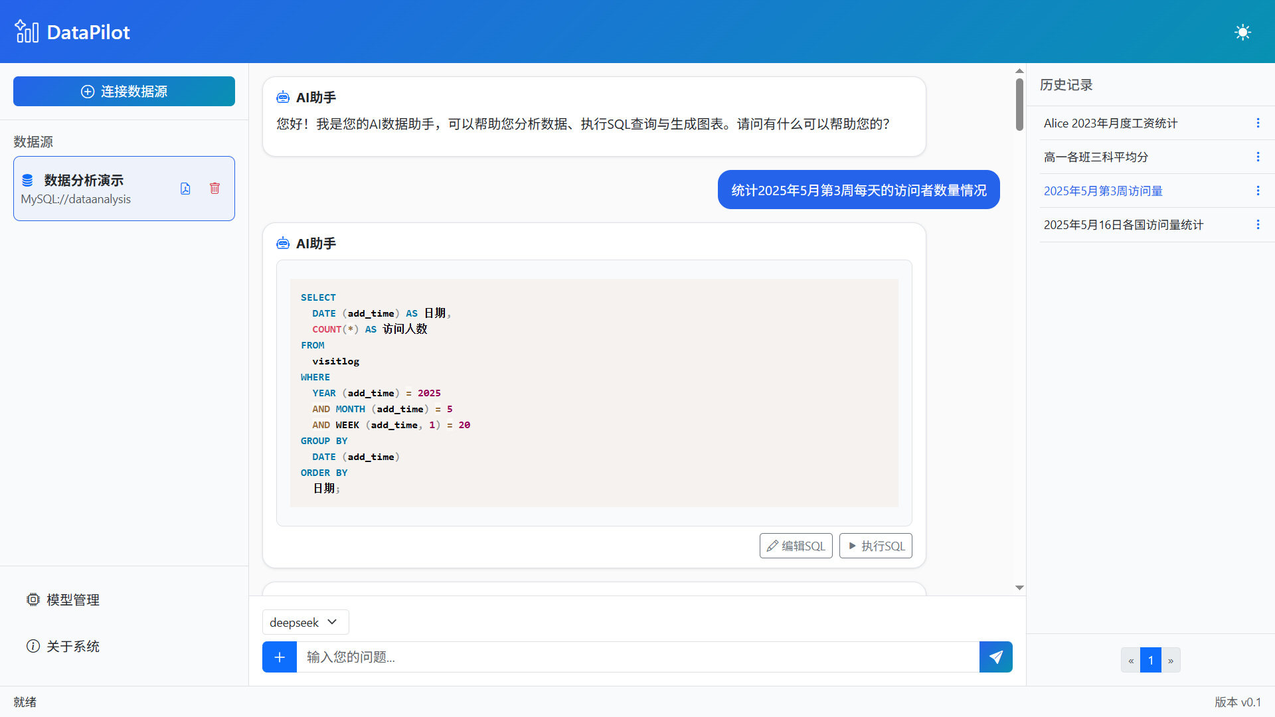Execute the query with 执行SQL
The image size is (1275, 717).
[875, 546]
